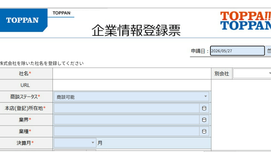
Task: Click the 業種 row label
Action: (25, 131)
